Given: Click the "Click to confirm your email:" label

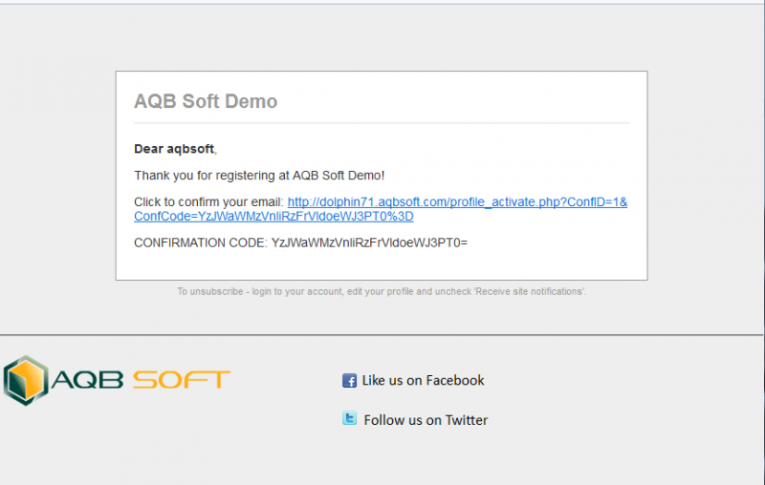Looking at the screenshot, I should 208,202.
